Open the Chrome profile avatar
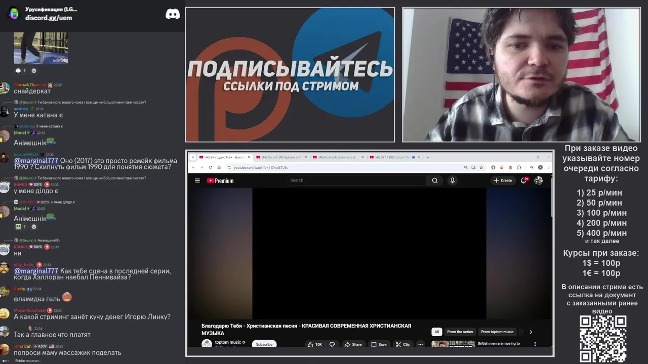The height and width of the screenshot is (364, 648). click(x=540, y=167)
